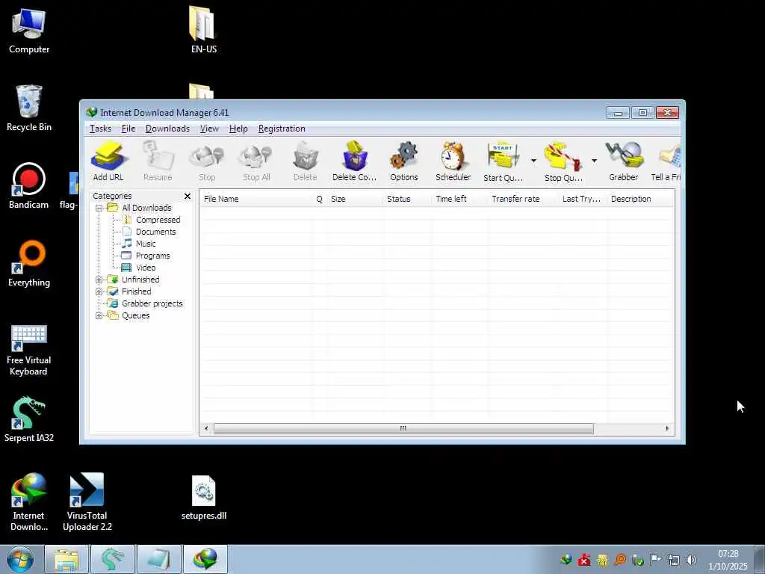Open Windows Explorer from taskbar
Viewport: 765px width, 574px height.
tap(66, 559)
